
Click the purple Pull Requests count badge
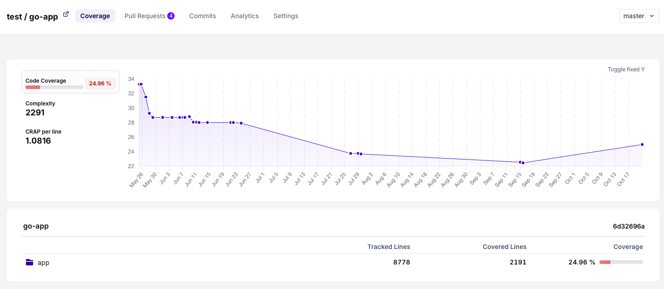pos(171,15)
